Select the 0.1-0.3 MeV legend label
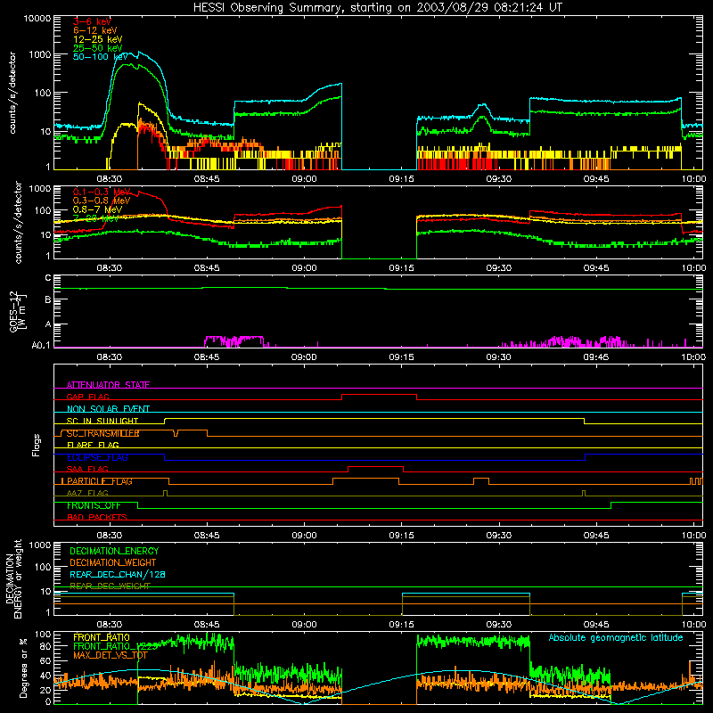 (x=102, y=192)
